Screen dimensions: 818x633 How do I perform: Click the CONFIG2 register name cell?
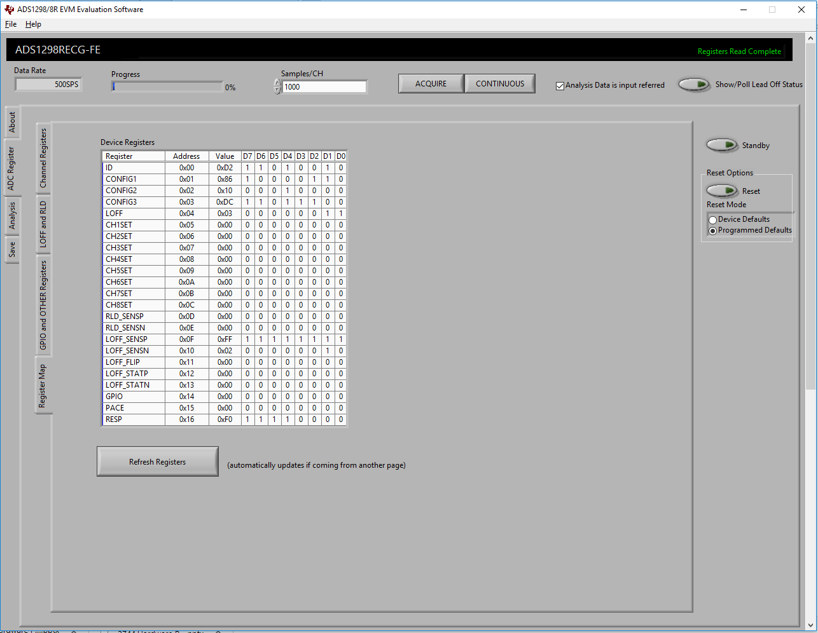[x=134, y=191]
